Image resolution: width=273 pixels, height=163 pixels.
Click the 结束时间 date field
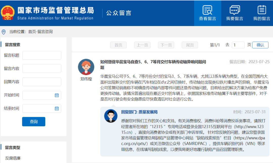(x=42, y=108)
